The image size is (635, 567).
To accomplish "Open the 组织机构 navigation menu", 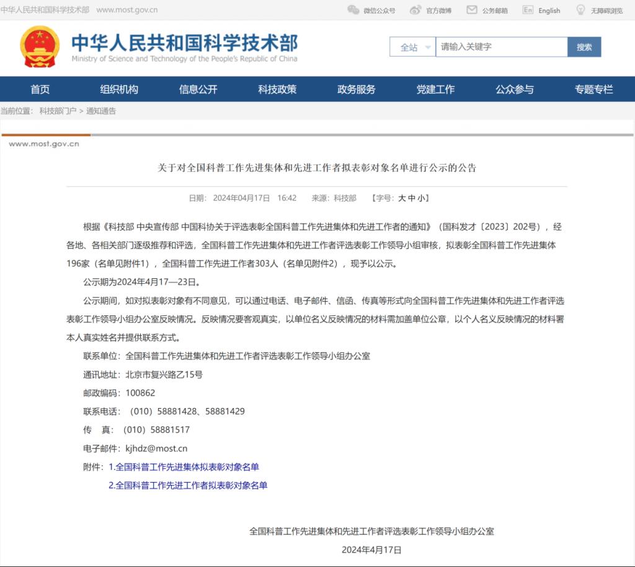I will [x=119, y=89].
